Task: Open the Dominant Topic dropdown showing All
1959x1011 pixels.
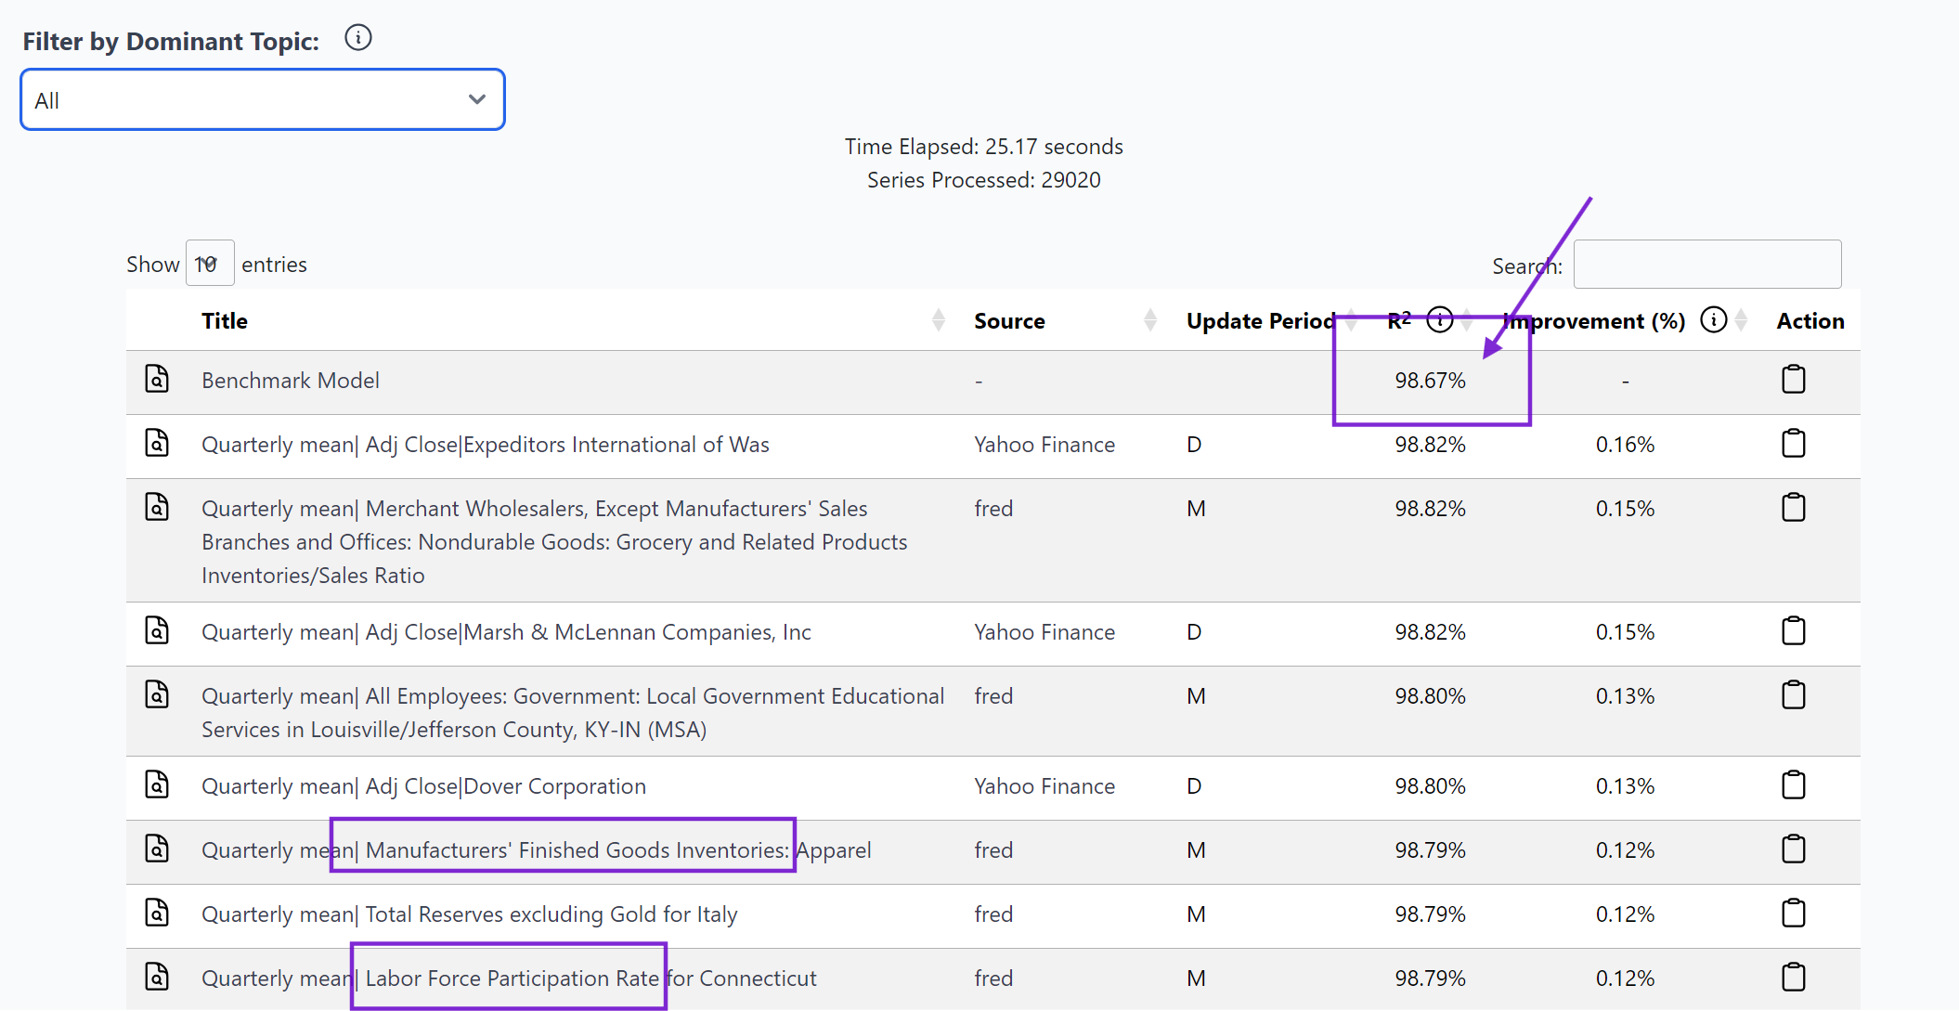Action: 263,99
